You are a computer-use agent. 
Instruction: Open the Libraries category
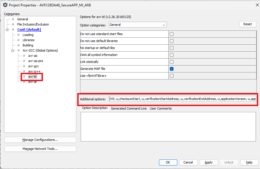(x=28, y=40)
